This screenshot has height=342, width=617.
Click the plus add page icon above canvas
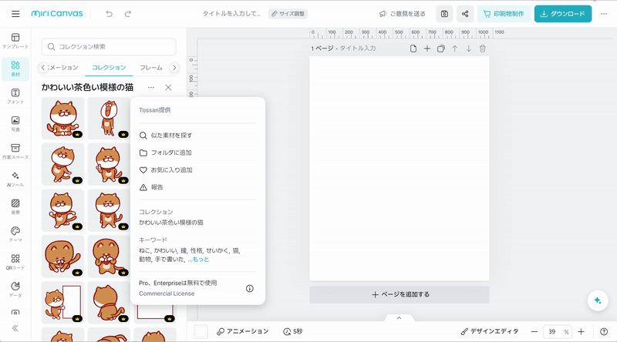click(427, 49)
